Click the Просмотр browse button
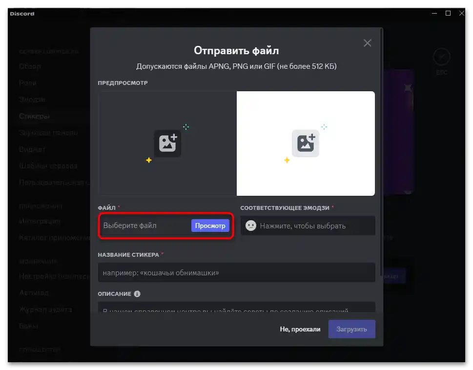 [210, 226]
